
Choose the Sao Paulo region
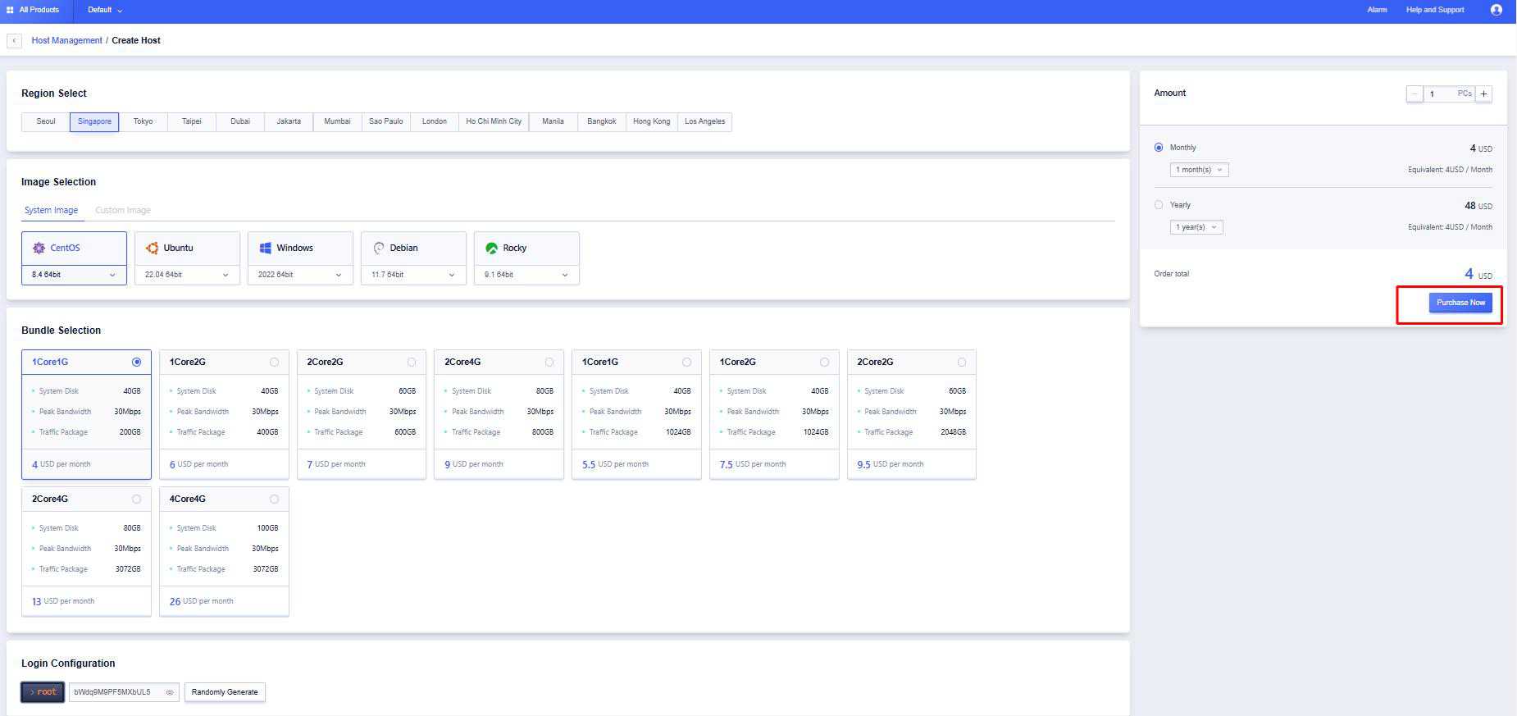[x=385, y=121]
